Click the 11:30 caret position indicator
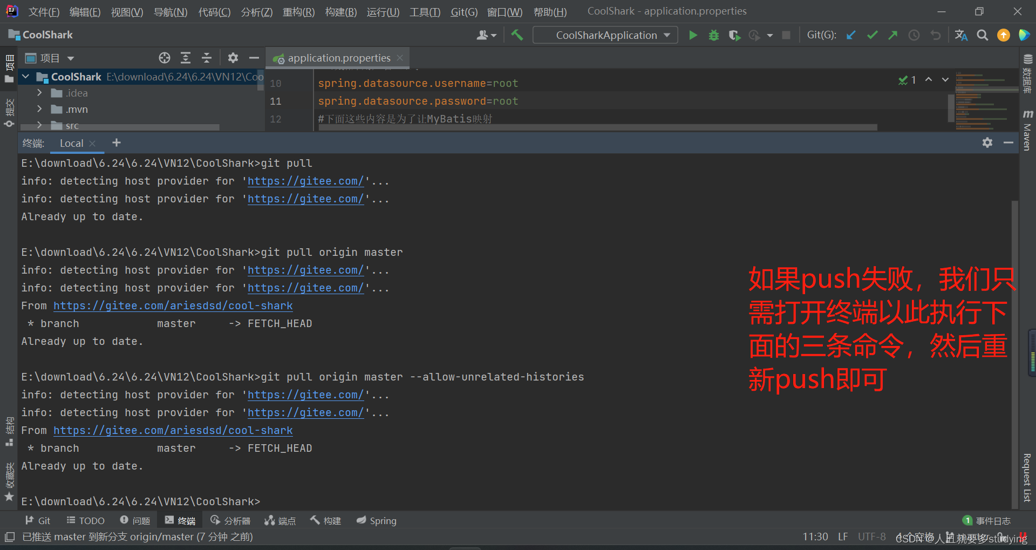The width and height of the screenshot is (1036, 550). (815, 537)
